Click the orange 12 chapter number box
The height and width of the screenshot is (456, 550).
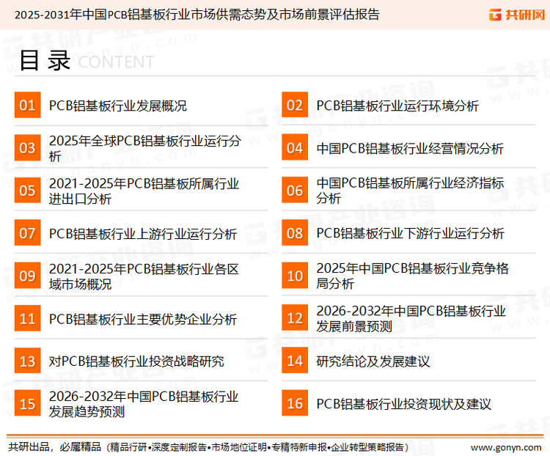295,318
